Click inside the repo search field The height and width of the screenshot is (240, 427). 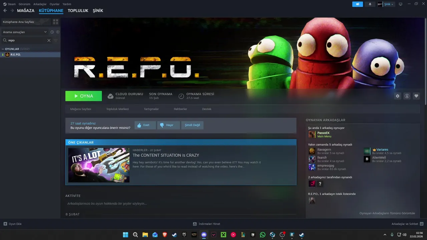(x=27, y=40)
